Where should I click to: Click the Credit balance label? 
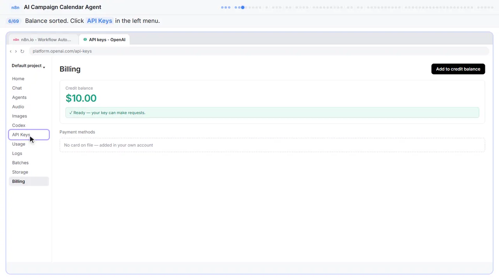(x=79, y=88)
